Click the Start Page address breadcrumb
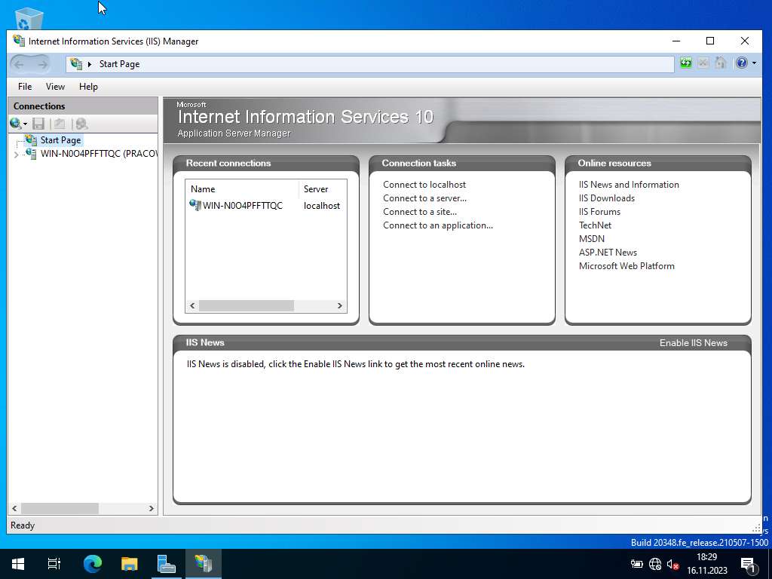772x579 pixels. click(119, 64)
